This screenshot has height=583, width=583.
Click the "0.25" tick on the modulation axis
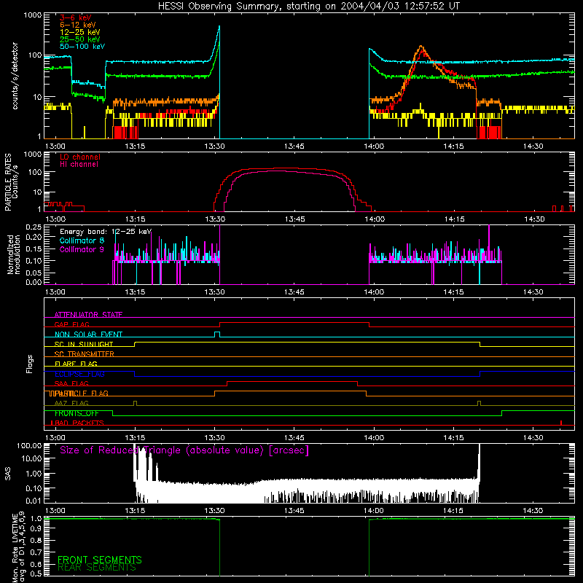(x=34, y=227)
